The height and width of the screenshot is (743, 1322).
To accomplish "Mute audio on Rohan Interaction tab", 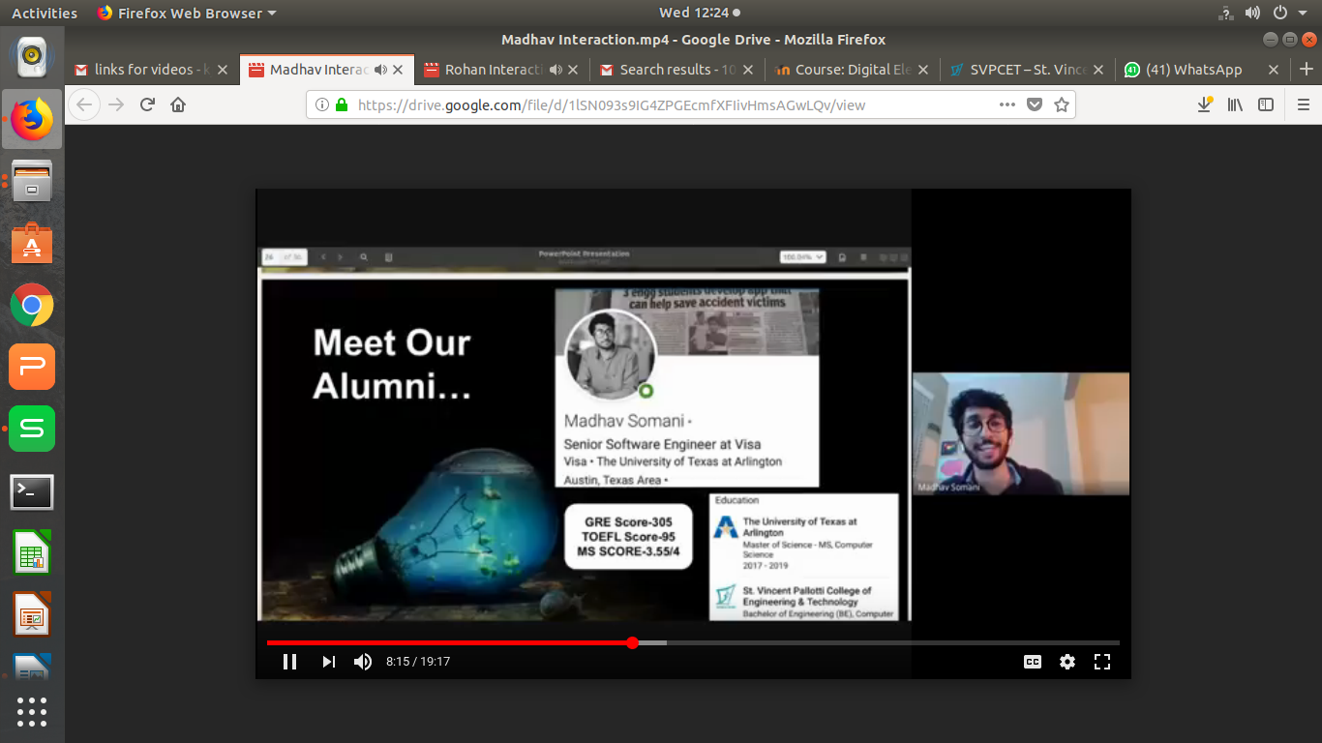I will coord(556,70).
